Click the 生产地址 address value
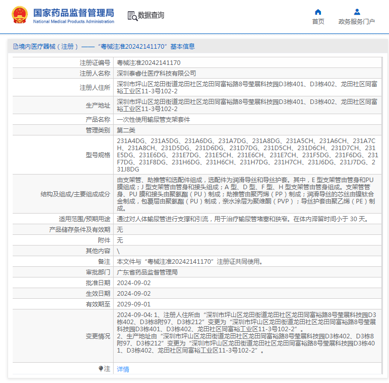The width and height of the screenshot is (389, 383). pyautogui.click(x=247, y=106)
